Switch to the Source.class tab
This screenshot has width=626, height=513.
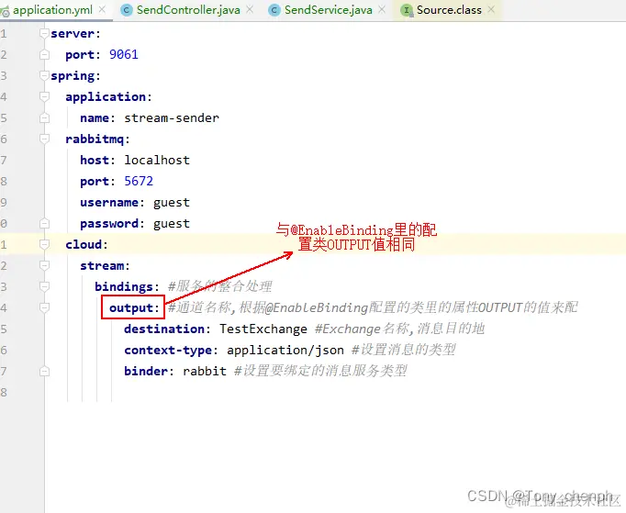(x=449, y=10)
